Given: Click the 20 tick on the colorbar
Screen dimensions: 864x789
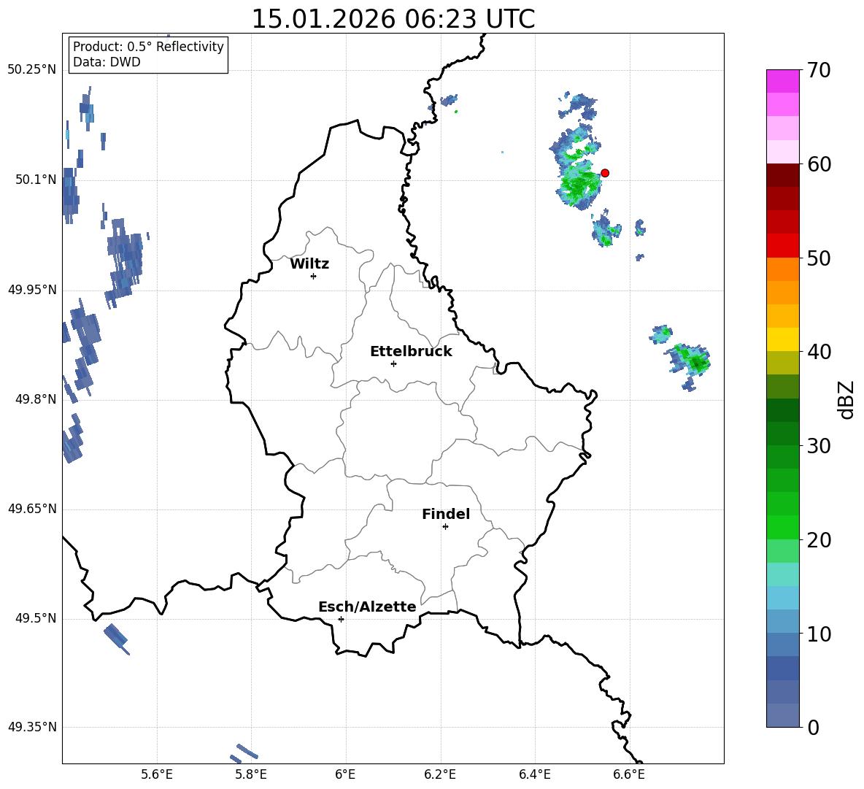Looking at the screenshot, I should click(819, 540).
